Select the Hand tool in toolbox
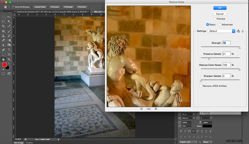 (x=3, y=59)
